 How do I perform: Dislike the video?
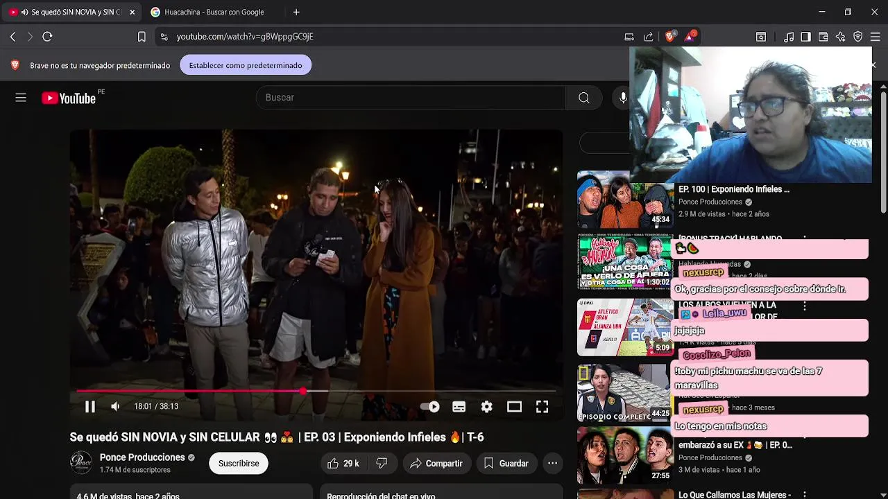tap(382, 463)
